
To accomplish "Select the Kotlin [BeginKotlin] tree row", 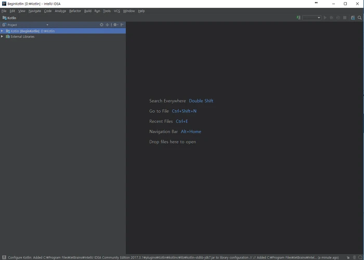I will [x=63, y=31].
